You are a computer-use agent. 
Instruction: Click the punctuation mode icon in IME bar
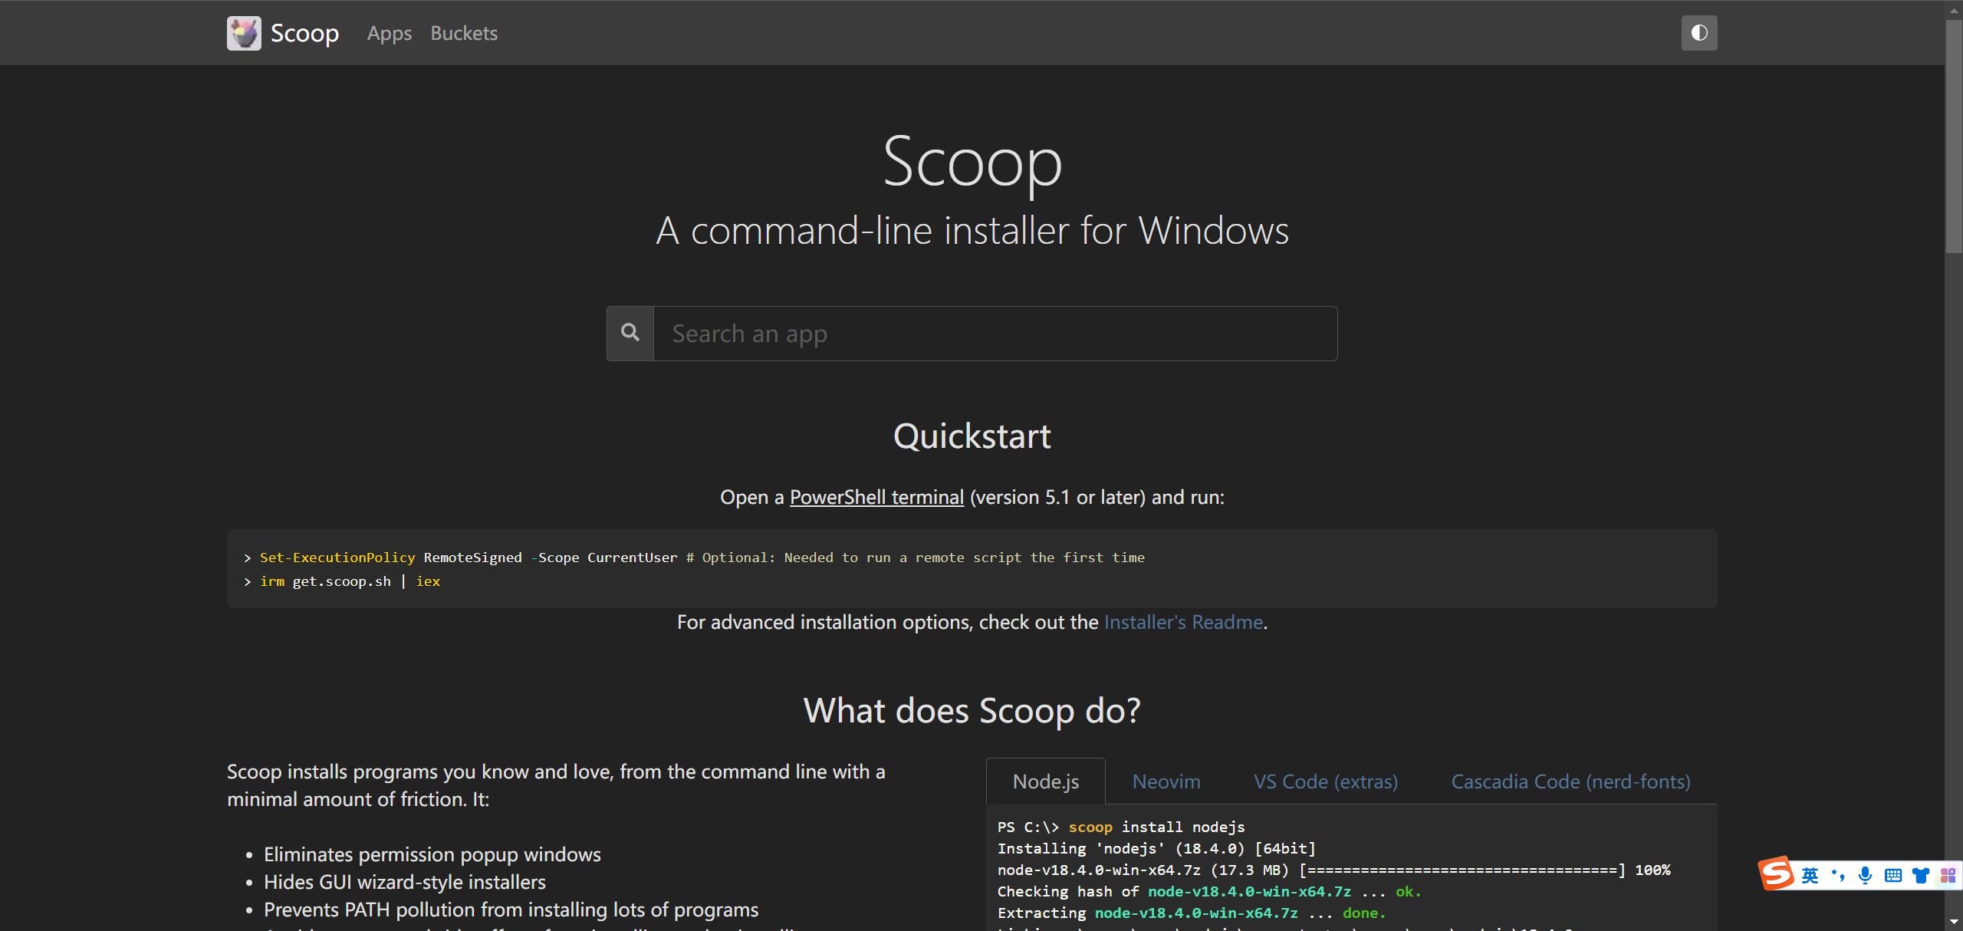click(1838, 875)
